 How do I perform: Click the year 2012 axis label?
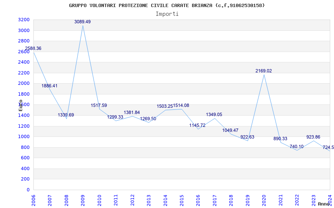(132, 201)
